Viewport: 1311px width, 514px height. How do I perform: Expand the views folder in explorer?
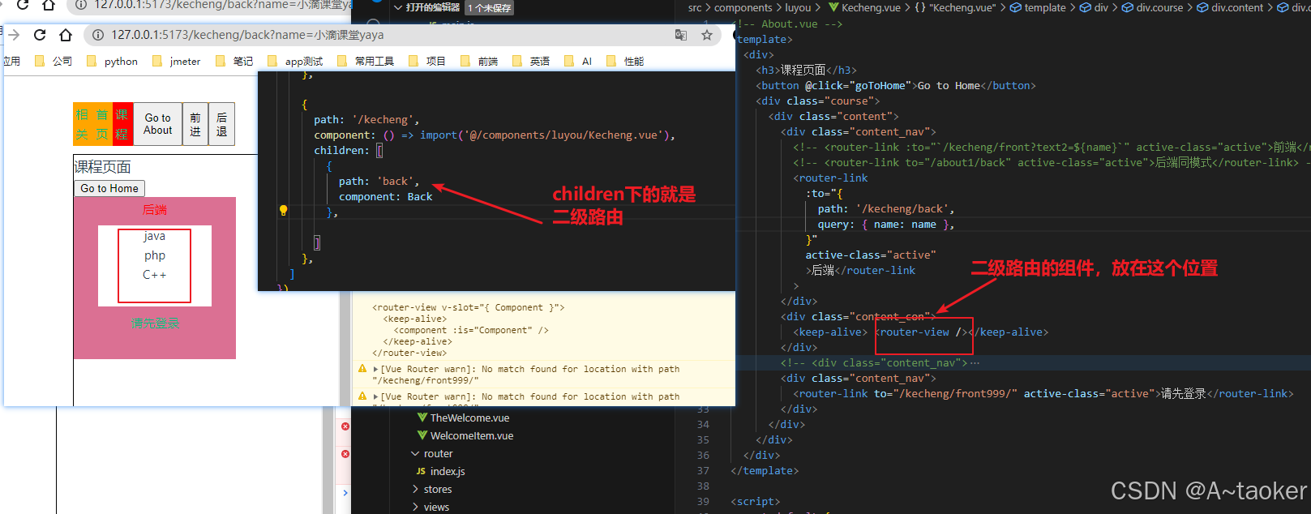[415, 508]
